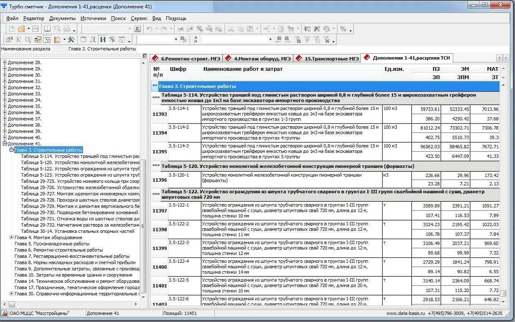Open print preview with the magnifier page icon
This screenshot has height=322, width=515.
57,29
